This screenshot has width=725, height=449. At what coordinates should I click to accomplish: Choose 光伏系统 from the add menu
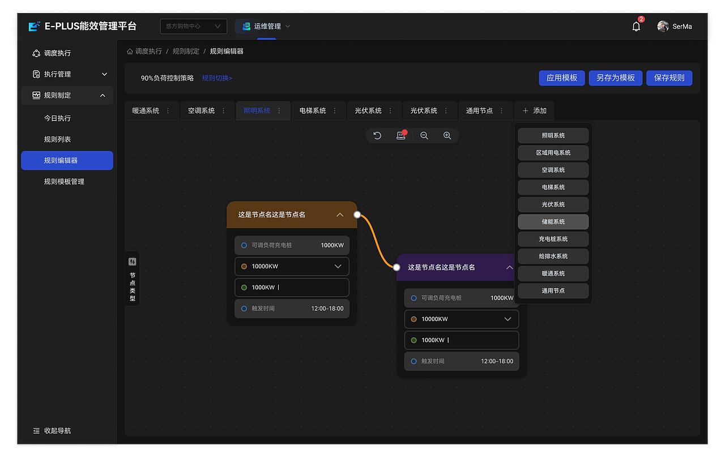click(553, 204)
